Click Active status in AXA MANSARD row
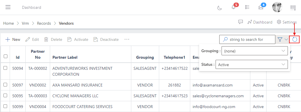The width and height of the screenshot is (301, 112). pos(258,85)
